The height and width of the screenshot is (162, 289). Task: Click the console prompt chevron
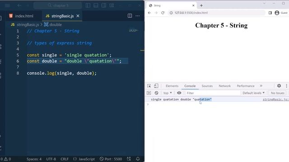pyautogui.click(x=148, y=104)
